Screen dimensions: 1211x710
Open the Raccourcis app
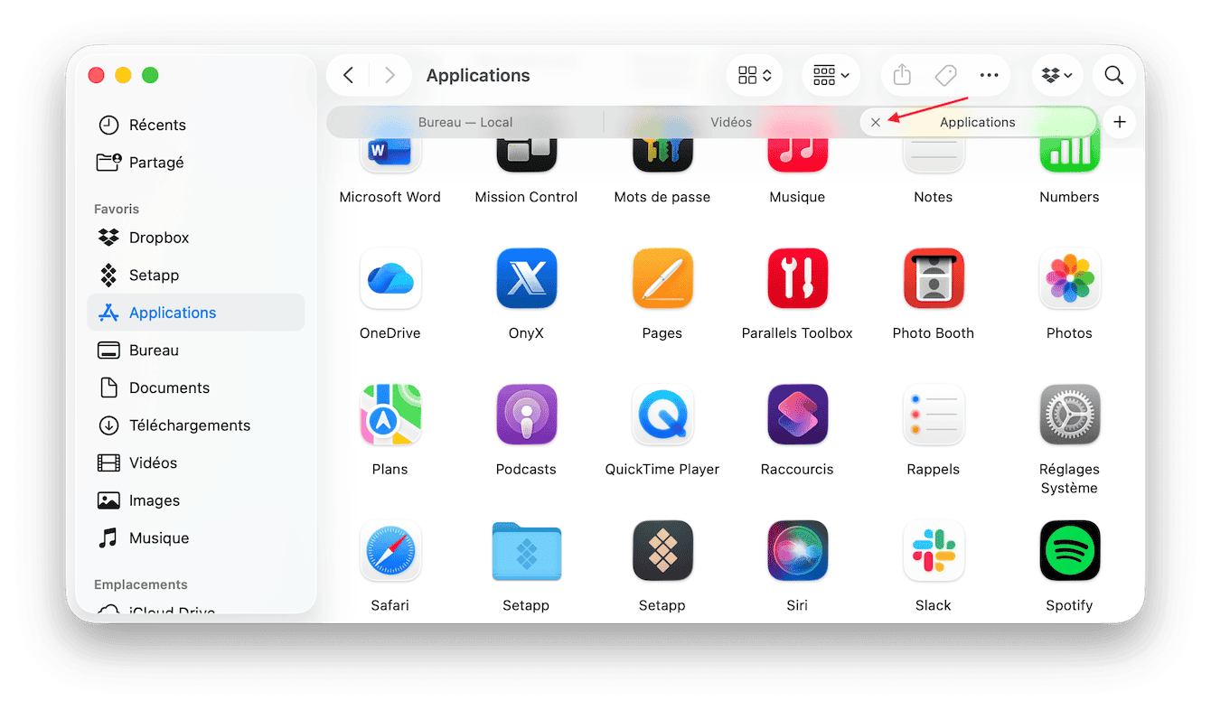click(x=797, y=415)
